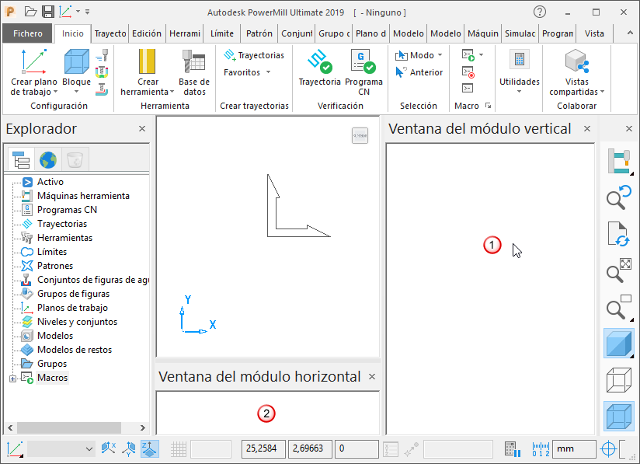640x464 pixels.
Task: Switch to the Límite ribbon tab
Action: point(222,33)
